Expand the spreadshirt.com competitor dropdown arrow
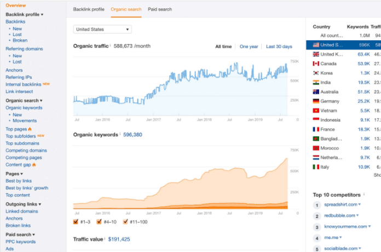Image resolution: width=381 pixels, height=252 pixels. (359, 205)
